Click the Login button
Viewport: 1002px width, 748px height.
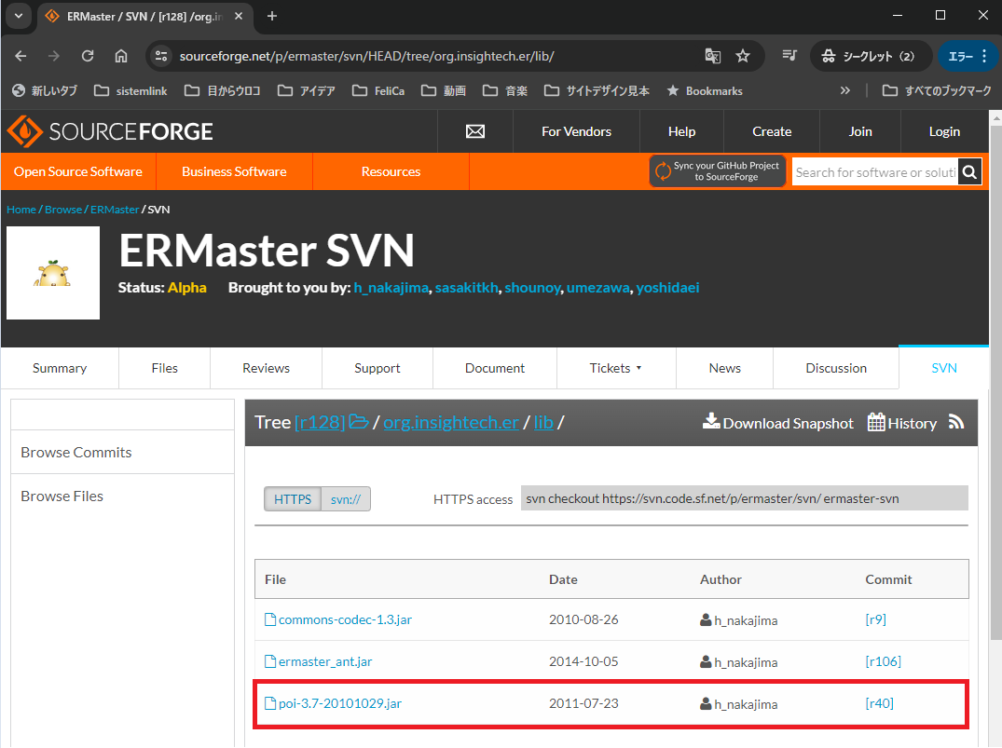point(944,131)
